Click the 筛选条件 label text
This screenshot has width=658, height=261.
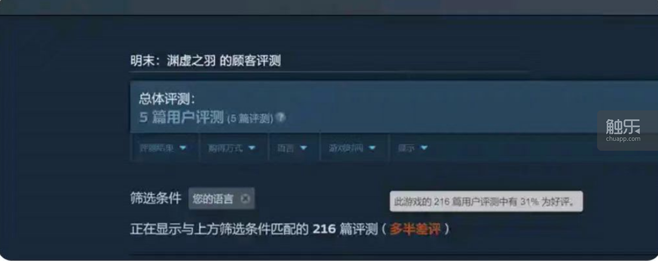156,198
